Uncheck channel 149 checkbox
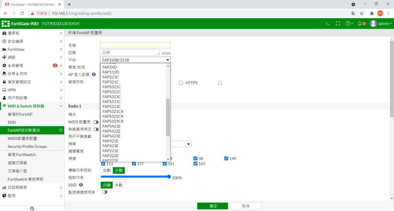 click(226, 158)
